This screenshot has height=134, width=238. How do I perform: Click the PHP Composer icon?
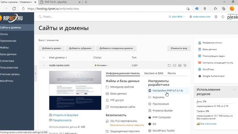pos(149,117)
